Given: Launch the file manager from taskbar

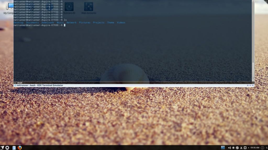Looking at the screenshot, I should click(14, 148).
